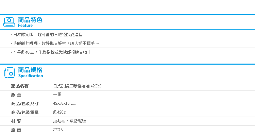255x135 pixels.
Task: Click the manufacturer value SEGA
Action: [58, 130]
